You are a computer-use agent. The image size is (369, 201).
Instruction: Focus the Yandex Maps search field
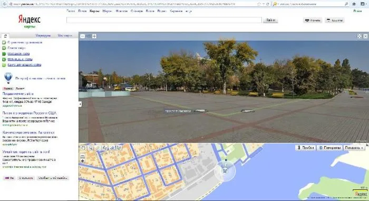coord(164,20)
